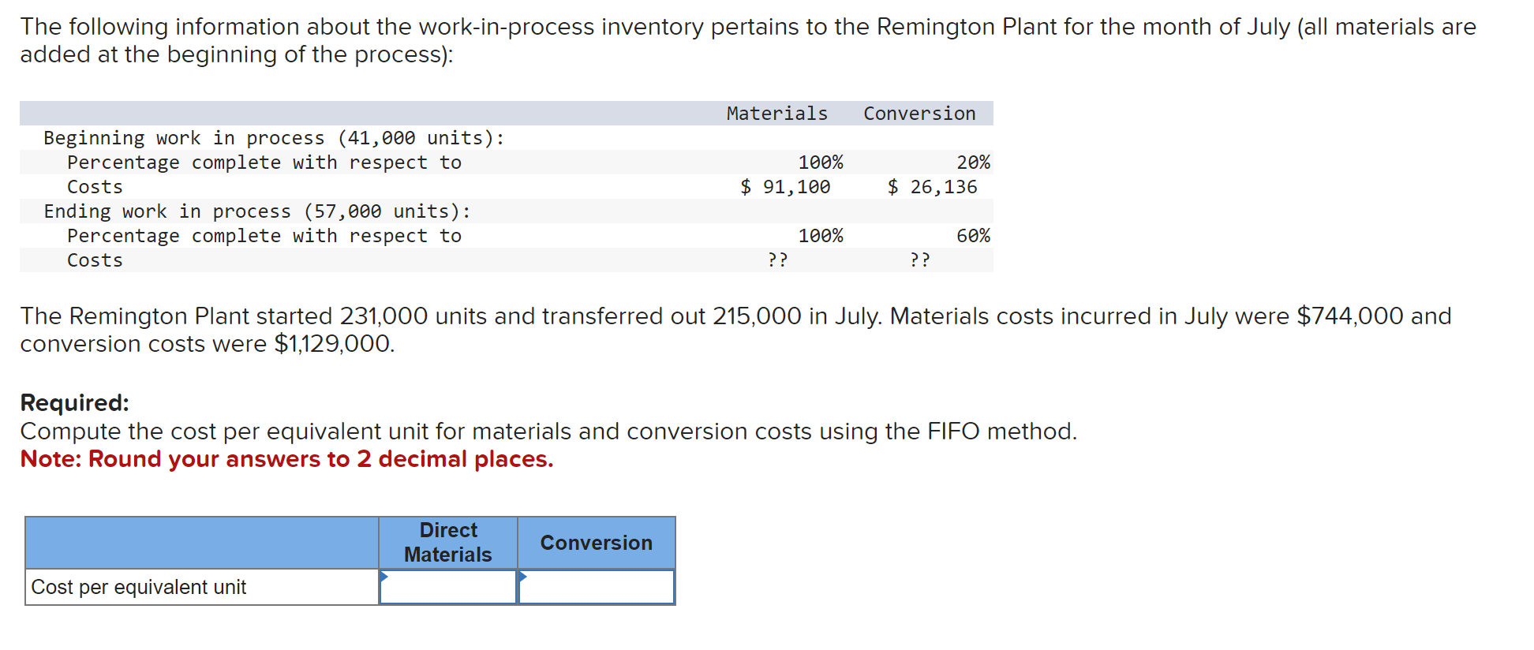Select the 100% materials completion cell

(x=821, y=162)
